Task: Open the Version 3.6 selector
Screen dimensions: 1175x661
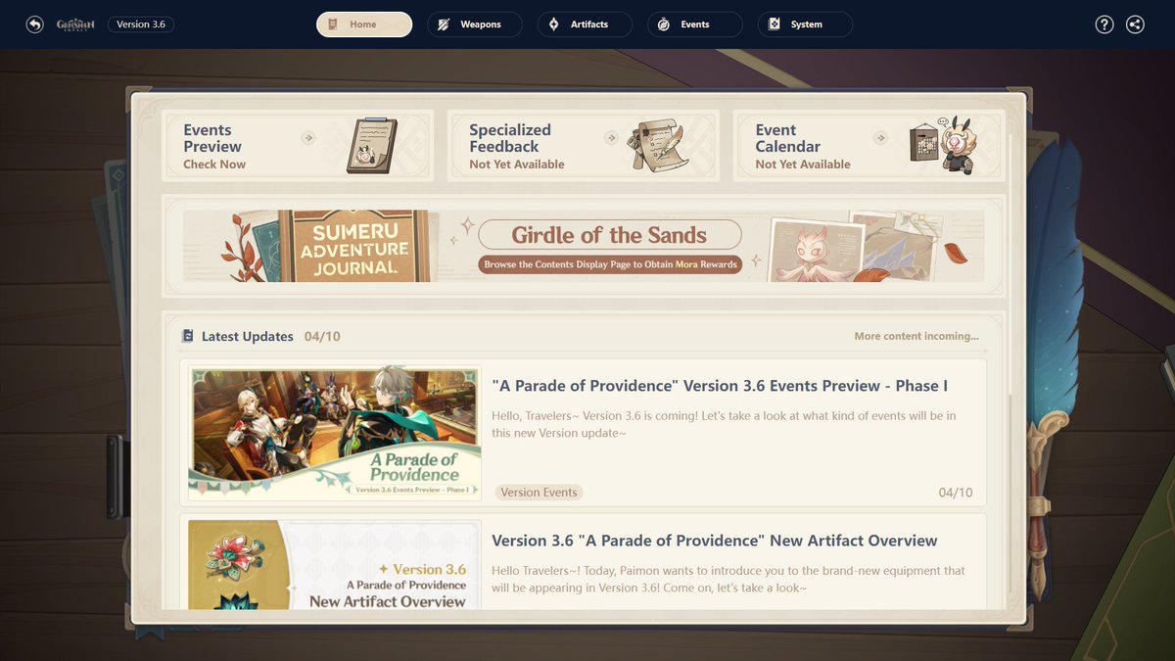Action: click(141, 24)
